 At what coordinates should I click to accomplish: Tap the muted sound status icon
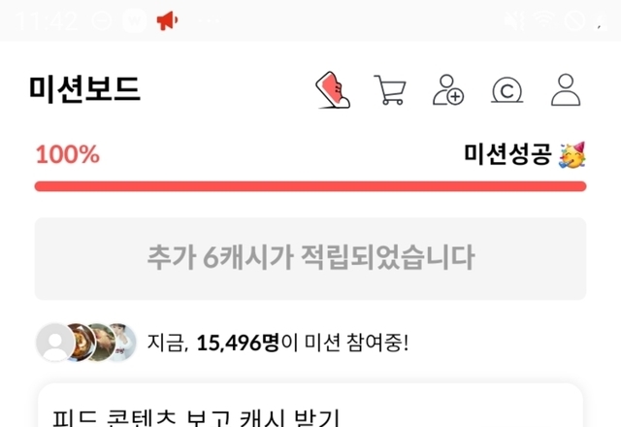pyautogui.click(x=515, y=20)
